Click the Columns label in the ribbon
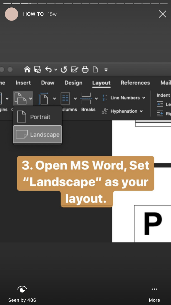 click(x=69, y=110)
